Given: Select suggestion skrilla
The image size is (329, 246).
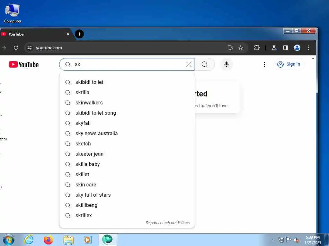Looking at the screenshot, I should coord(127,92).
